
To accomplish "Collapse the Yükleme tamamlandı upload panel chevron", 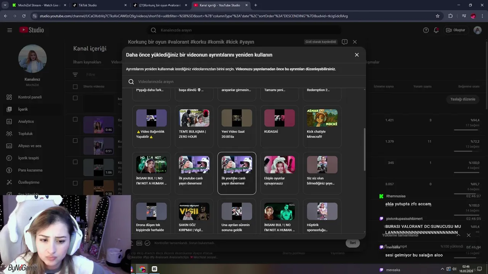I will point(458,235).
